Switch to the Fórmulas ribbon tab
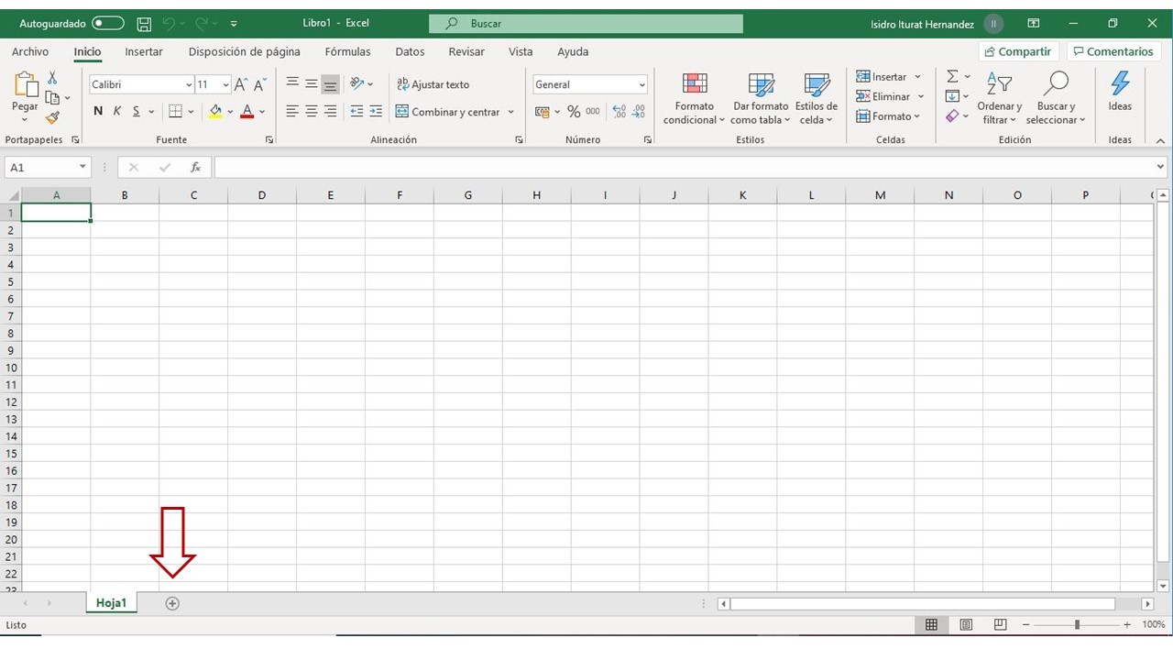 click(x=347, y=51)
